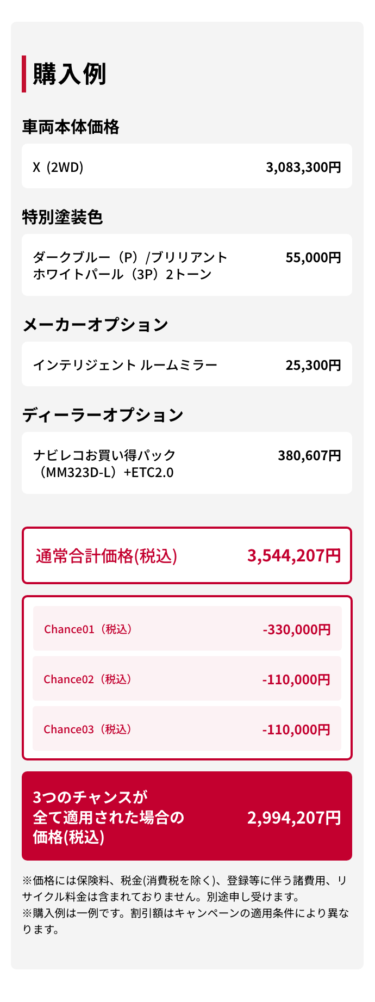The height and width of the screenshot is (1002, 375).
Task: Click the 25,300円 option price
Action: click(x=313, y=364)
